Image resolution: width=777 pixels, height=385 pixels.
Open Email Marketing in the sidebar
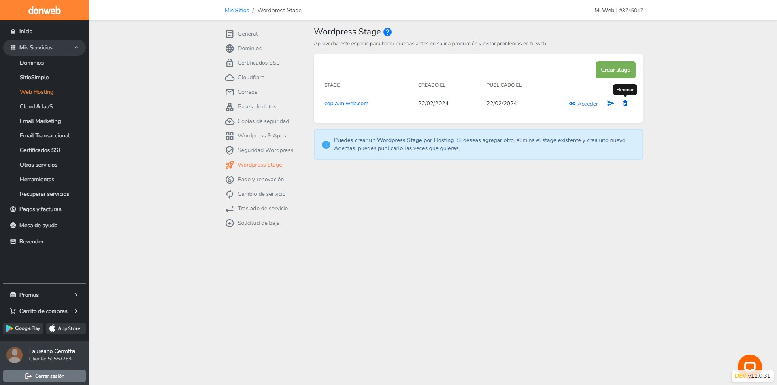[x=40, y=121]
